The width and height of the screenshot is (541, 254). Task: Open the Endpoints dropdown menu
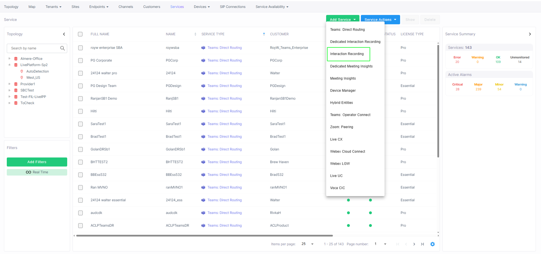(99, 7)
